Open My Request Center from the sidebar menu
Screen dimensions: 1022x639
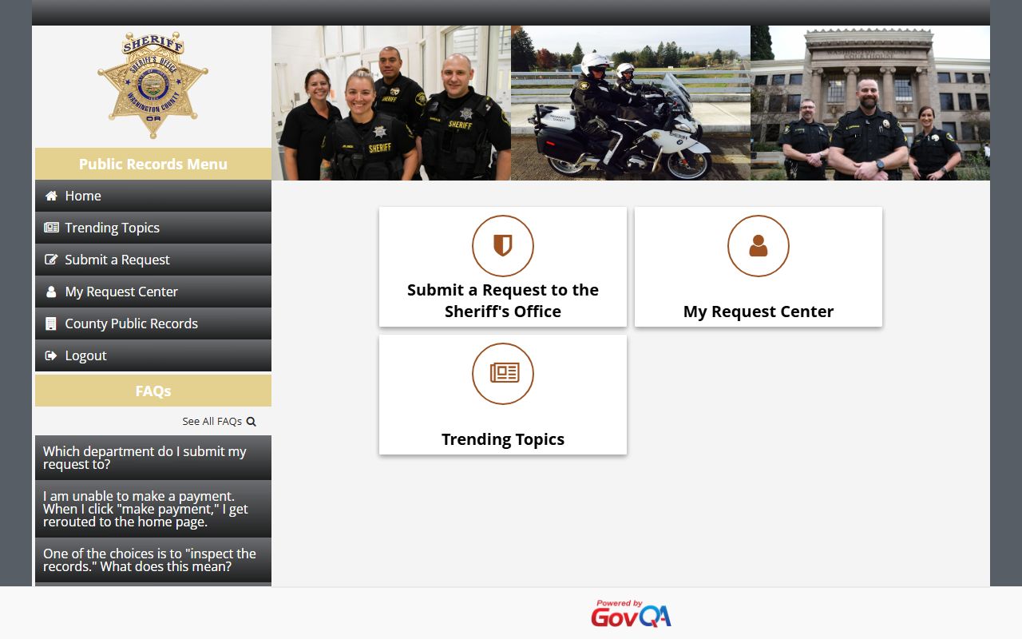[153, 292]
